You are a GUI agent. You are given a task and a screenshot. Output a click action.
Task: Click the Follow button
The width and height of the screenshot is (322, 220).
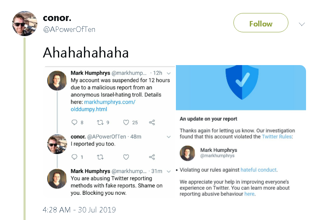point(261,24)
